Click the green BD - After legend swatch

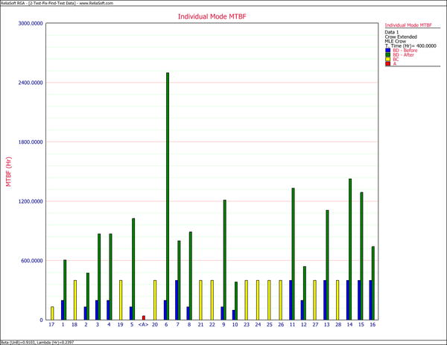click(387, 54)
